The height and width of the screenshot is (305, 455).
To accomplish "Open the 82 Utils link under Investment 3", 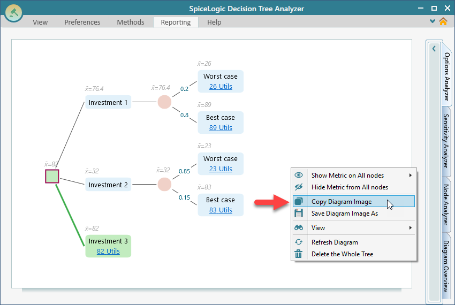I will click(108, 251).
